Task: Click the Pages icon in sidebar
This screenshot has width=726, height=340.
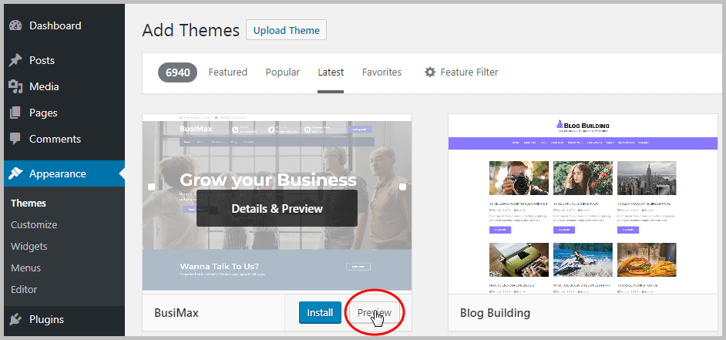Action: pyautogui.click(x=15, y=113)
